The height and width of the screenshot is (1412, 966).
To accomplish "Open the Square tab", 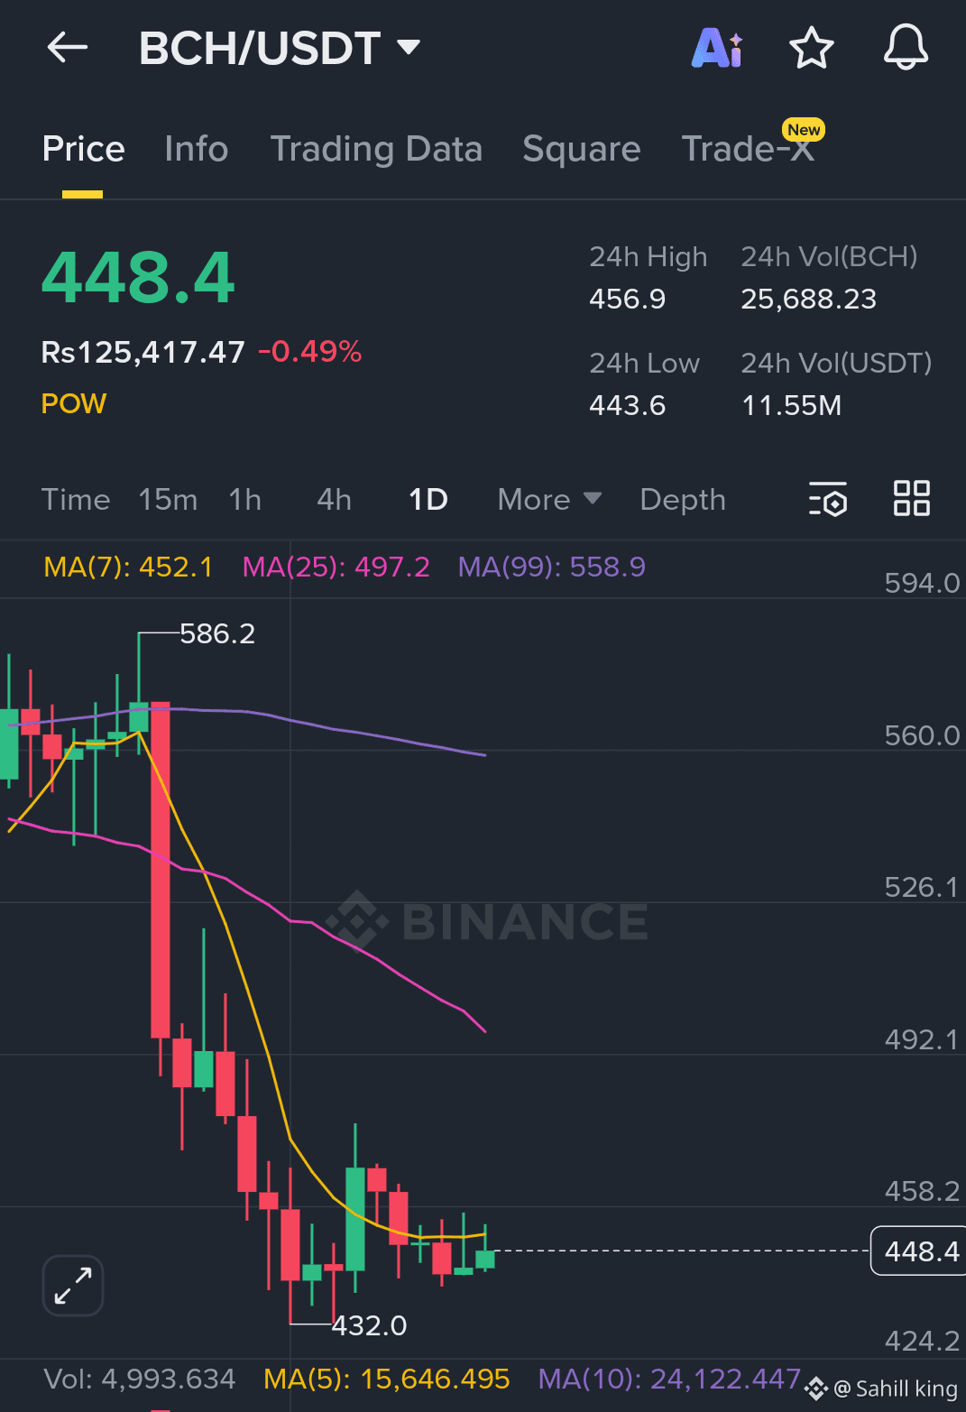I will pos(582,149).
